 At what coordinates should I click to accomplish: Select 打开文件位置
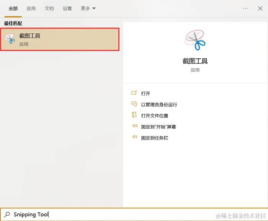155,116
